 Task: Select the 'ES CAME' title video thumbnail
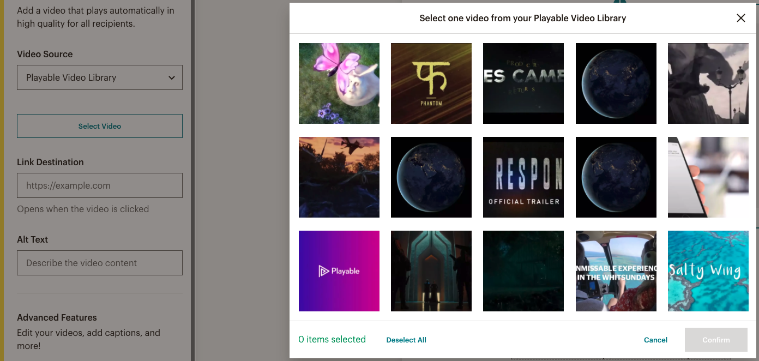point(523,83)
